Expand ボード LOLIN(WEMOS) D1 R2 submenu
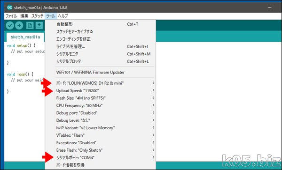282x170 pixels. (x=101, y=83)
